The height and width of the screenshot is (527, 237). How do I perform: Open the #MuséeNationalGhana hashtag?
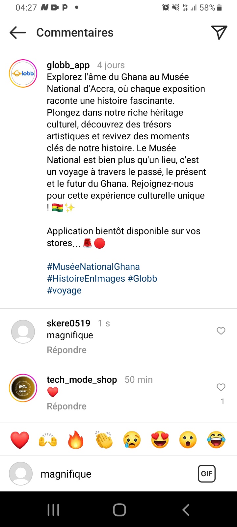[x=93, y=266]
